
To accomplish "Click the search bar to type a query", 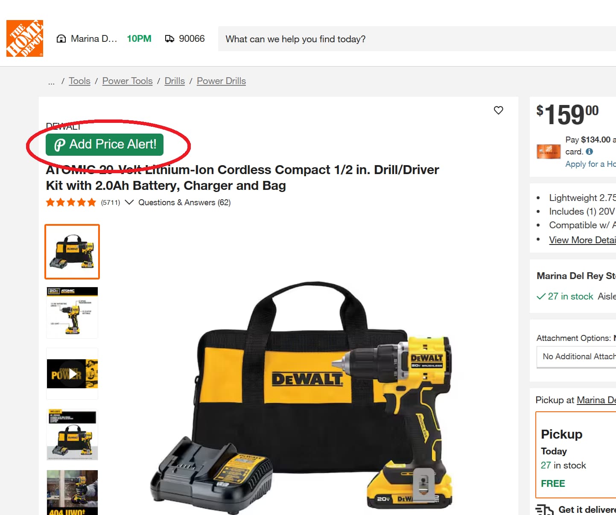I will [384, 39].
